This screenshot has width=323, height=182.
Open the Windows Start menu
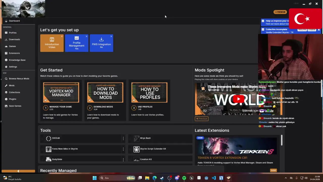coord(94,178)
